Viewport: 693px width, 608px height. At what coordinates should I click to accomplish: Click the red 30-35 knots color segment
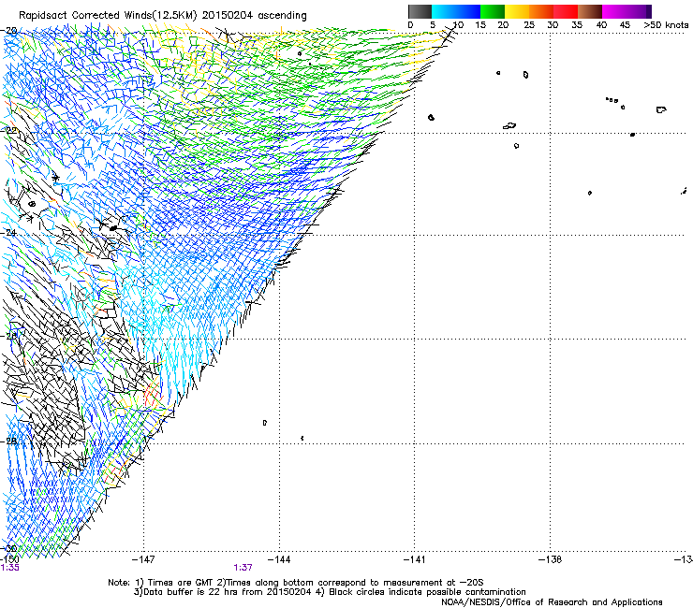point(566,11)
